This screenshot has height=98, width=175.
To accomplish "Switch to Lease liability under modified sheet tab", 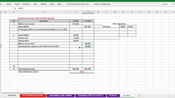I will (x=60, y=96).
